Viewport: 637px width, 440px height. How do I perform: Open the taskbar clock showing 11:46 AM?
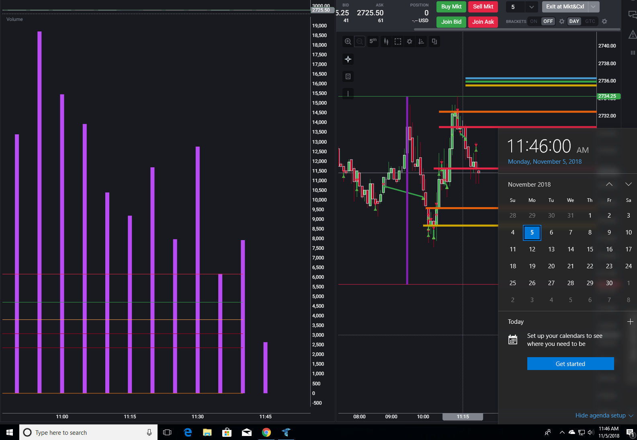[x=608, y=432]
